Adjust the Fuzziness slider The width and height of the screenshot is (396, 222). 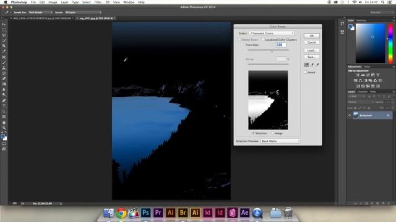(272, 51)
